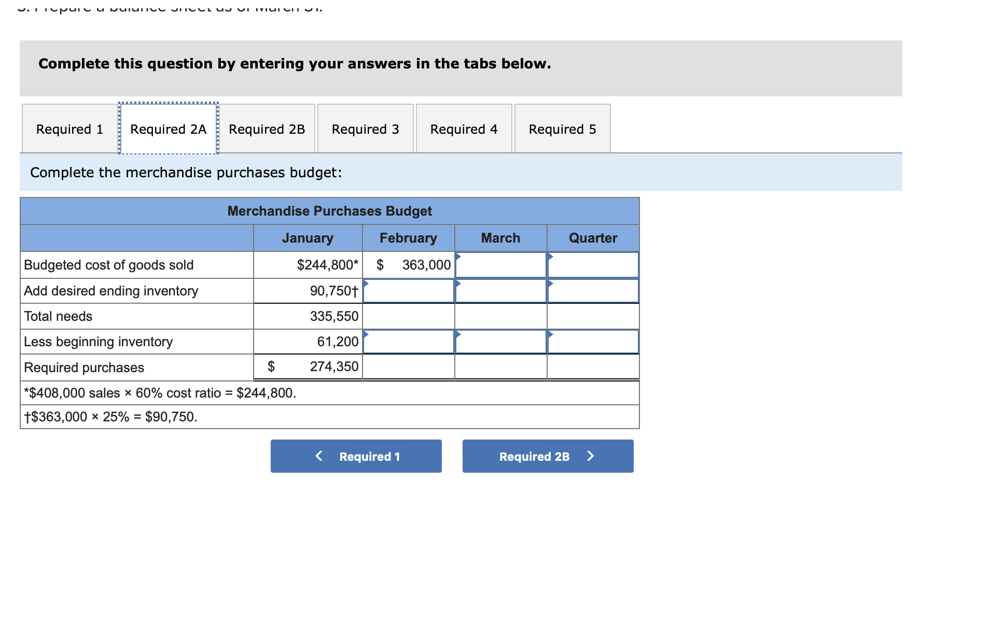Open the Required 5 tab
Viewport: 1004px width, 623px height.
(563, 129)
